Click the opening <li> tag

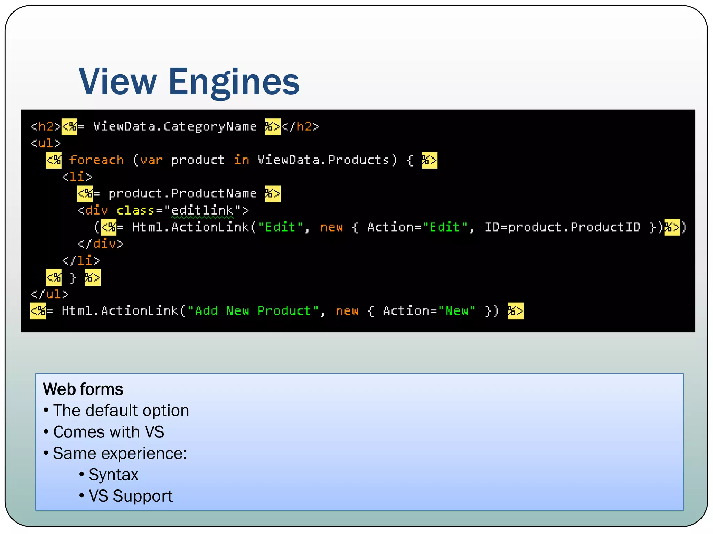tap(77, 177)
